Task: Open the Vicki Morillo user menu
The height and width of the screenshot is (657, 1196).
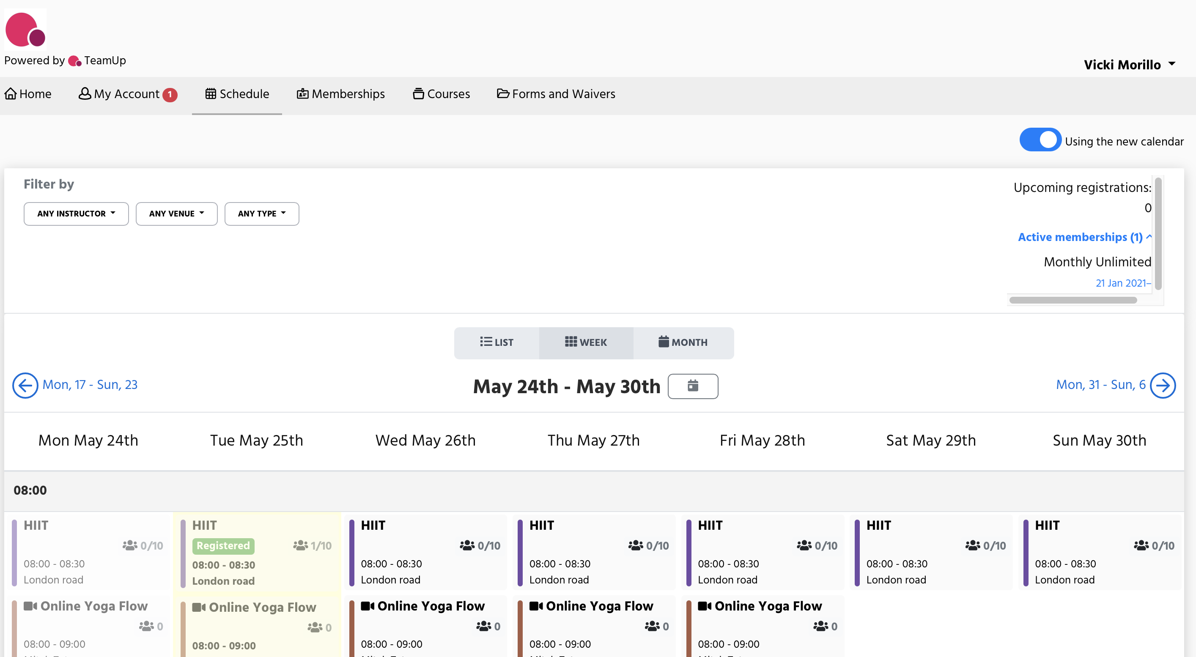Action: click(1129, 65)
